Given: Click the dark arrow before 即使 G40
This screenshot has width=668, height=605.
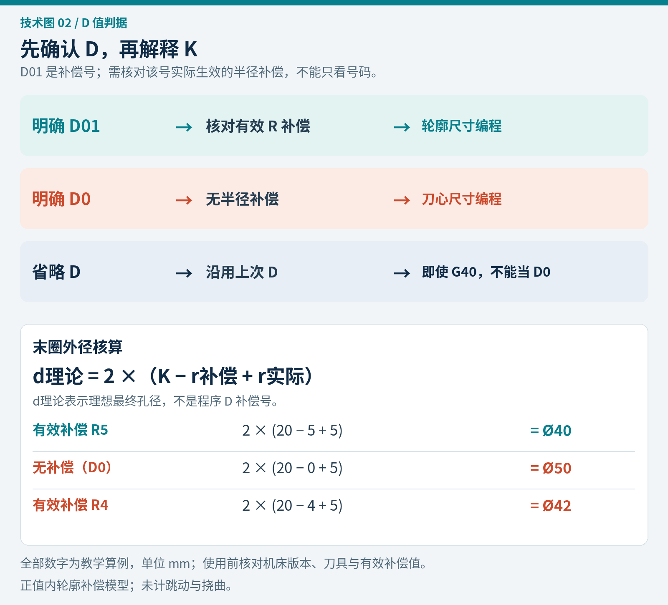Looking at the screenshot, I should (x=402, y=273).
